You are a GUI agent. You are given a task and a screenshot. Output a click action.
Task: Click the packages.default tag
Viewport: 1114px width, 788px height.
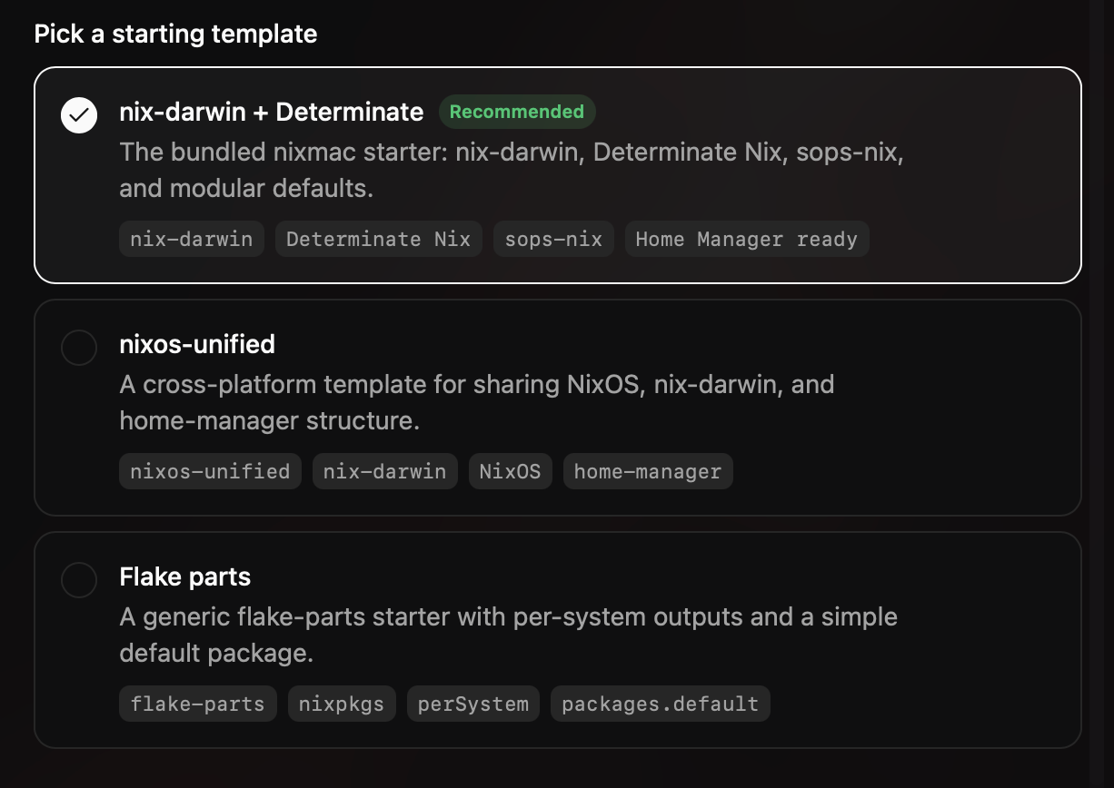coord(661,704)
